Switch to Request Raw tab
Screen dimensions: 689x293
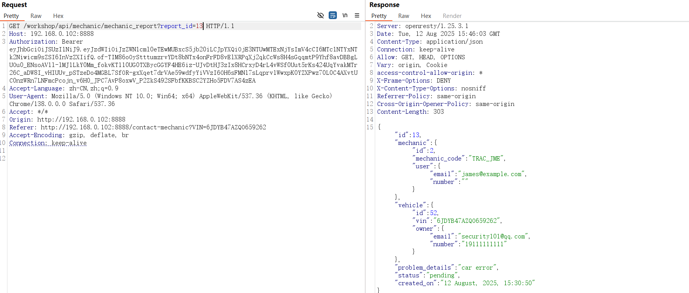point(36,16)
